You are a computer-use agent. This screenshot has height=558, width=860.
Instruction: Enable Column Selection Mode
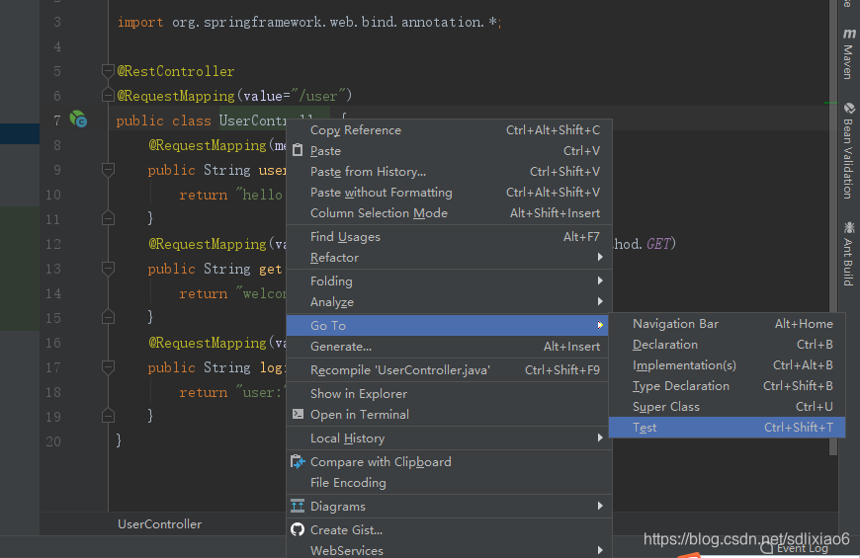[449, 213]
